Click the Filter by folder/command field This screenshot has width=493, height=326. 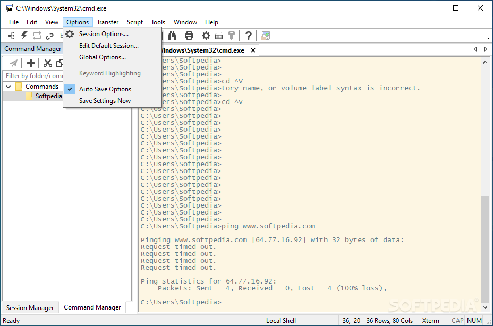click(x=33, y=76)
